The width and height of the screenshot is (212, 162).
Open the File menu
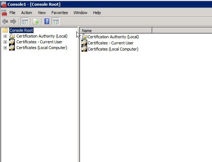[12, 13]
